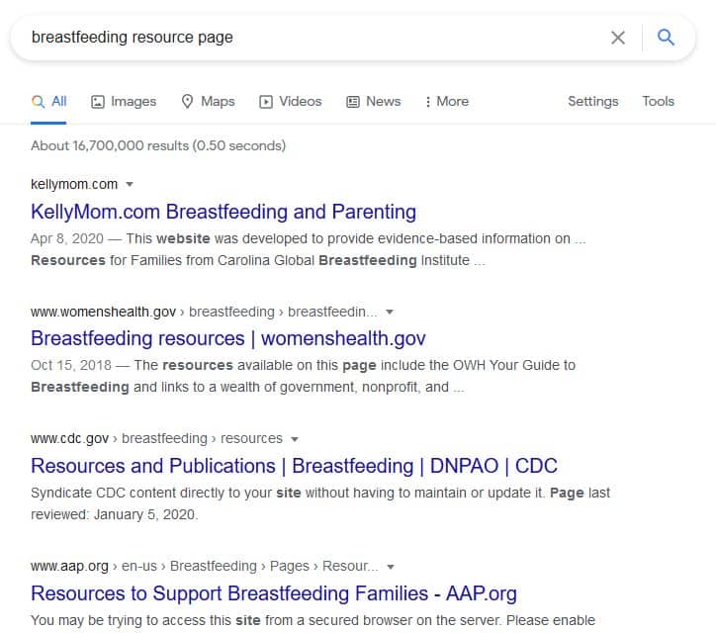Screen dimensions: 716x633
Task: Open Resources to Support Breastfeeding Families link
Action: click(274, 593)
